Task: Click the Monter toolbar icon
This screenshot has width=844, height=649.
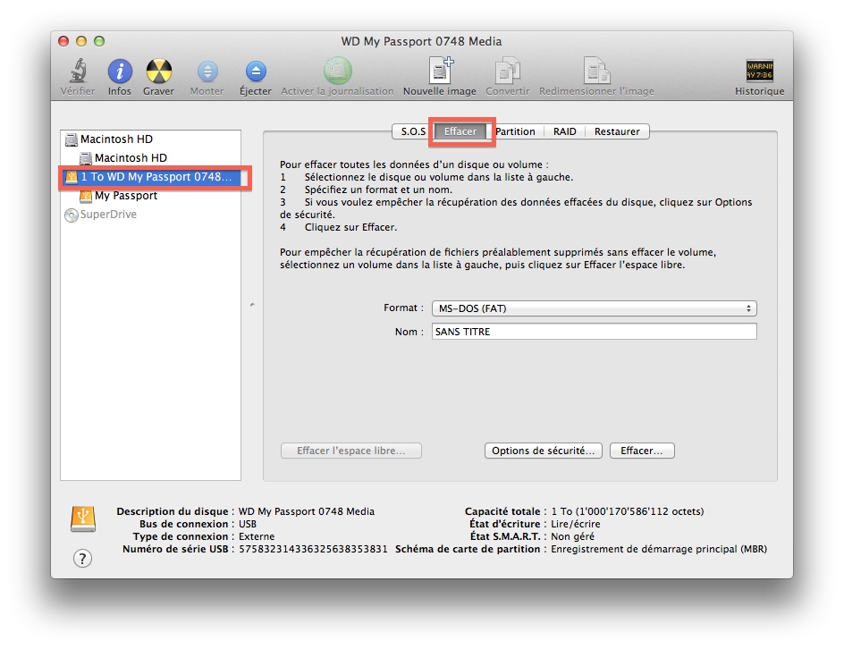Action: 207,72
